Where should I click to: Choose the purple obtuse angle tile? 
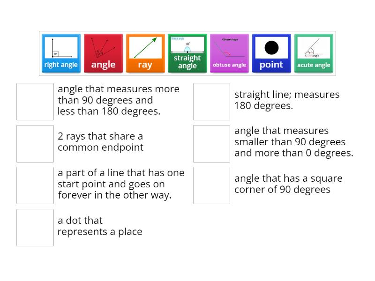[x=229, y=53]
